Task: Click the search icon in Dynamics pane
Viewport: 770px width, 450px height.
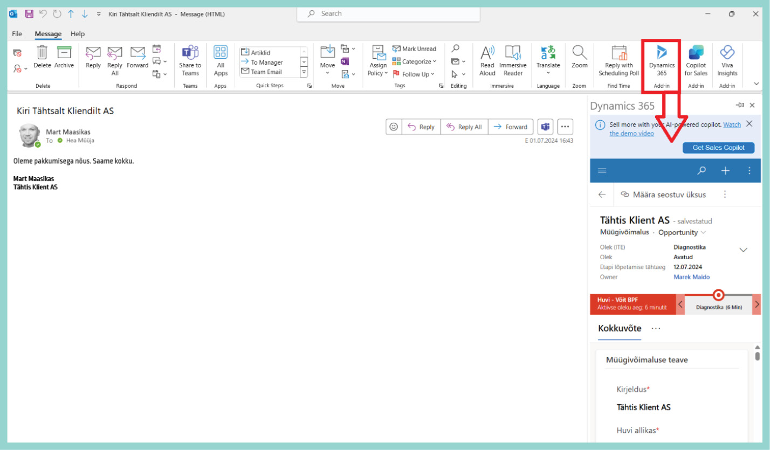Action: point(702,171)
